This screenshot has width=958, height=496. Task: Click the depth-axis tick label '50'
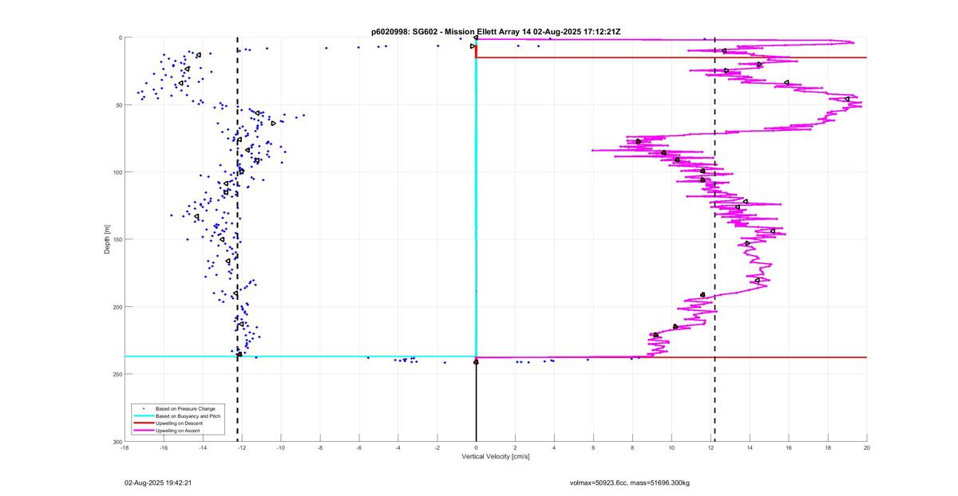click(x=118, y=105)
